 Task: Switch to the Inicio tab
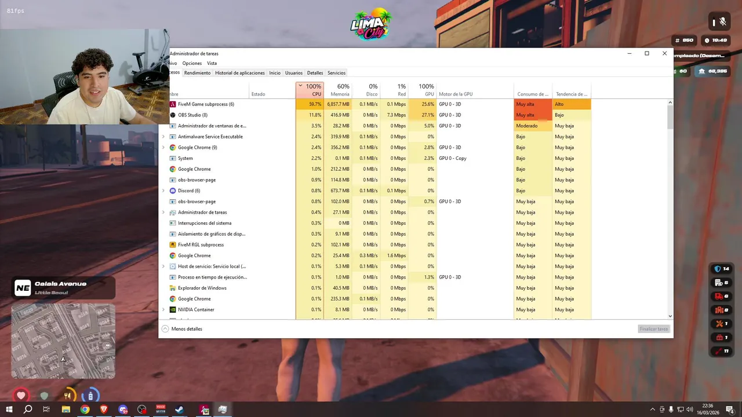[x=275, y=73]
